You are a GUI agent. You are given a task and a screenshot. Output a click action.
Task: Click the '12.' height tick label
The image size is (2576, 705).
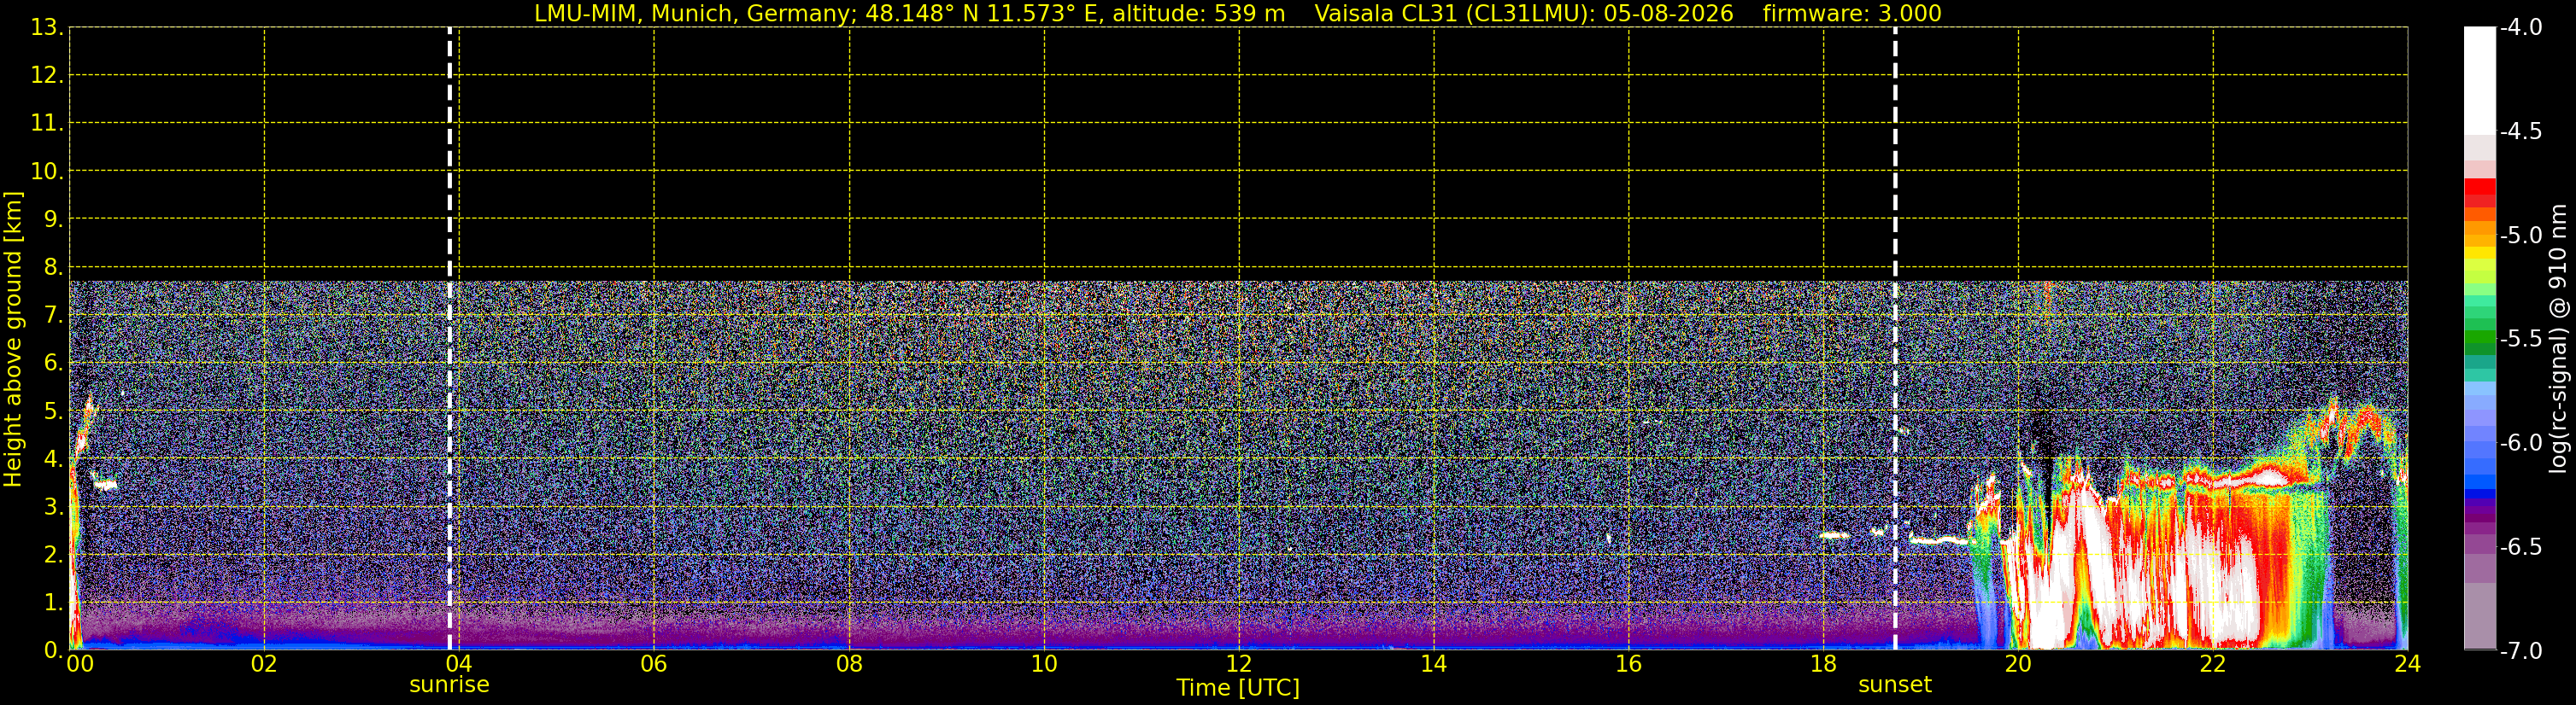click(47, 75)
